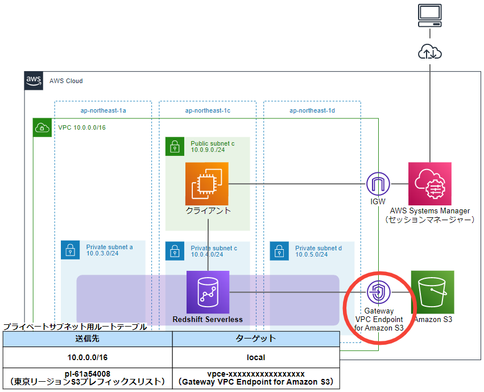This screenshot has width=484, height=392.
Task: Click the IGW text label
Action: click(x=378, y=201)
